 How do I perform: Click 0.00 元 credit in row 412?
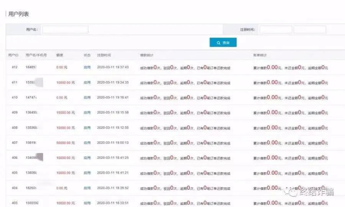(x=62, y=67)
